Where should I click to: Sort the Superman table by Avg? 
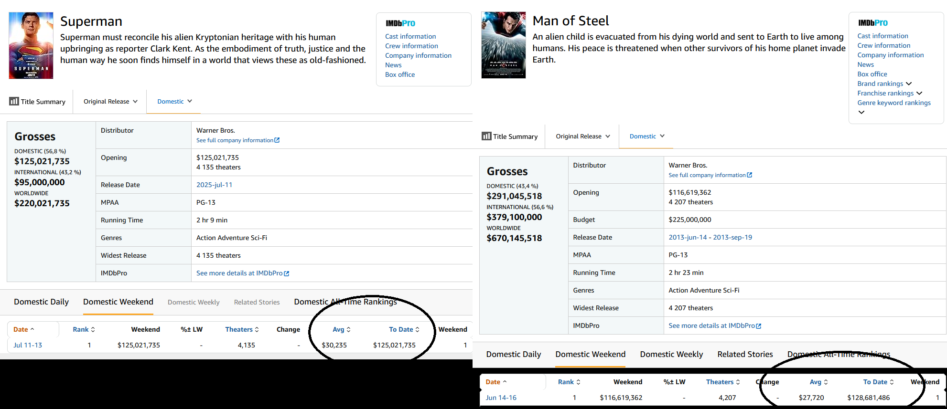[342, 329]
